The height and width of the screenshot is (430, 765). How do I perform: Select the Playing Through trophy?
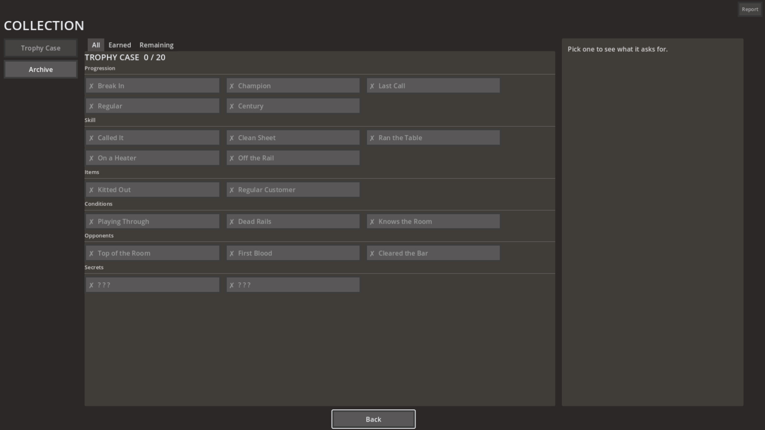tap(153, 221)
